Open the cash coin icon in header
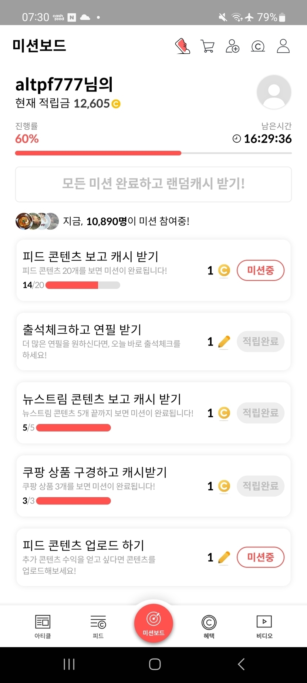307x683 pixels. [258, 46]
